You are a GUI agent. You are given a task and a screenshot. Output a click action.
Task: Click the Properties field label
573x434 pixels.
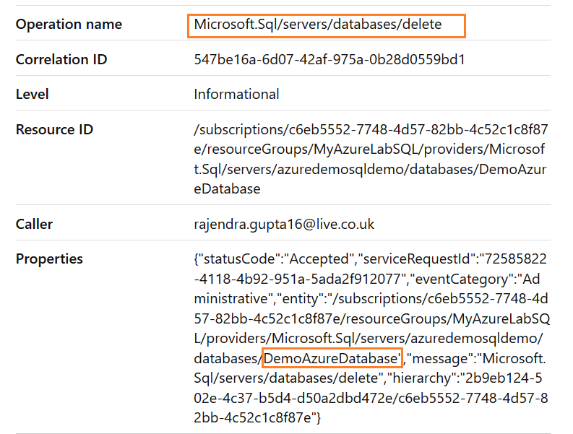coord(49,259)
